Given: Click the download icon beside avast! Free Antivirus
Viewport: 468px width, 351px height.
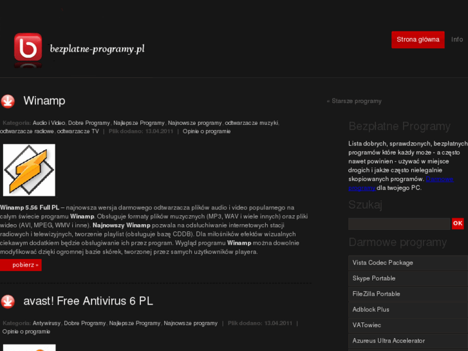Looking at the screenshot, I should (x=8, y=301).
